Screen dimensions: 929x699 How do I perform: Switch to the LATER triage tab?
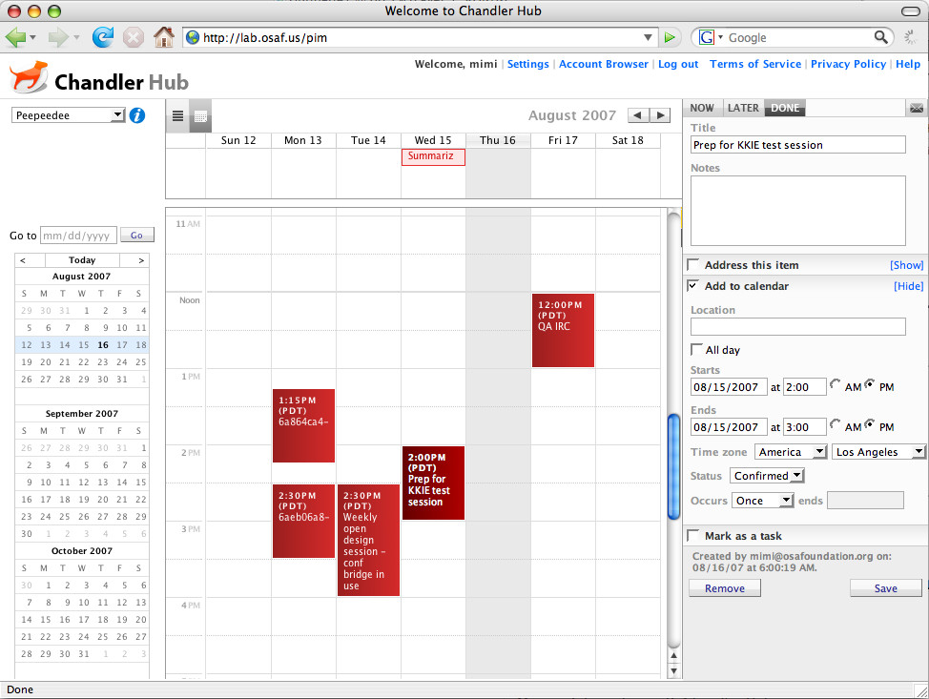[743, 108]
